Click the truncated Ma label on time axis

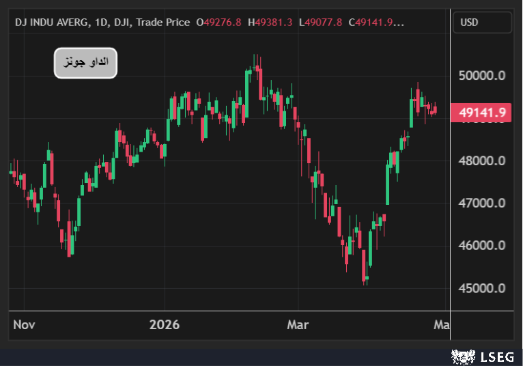coord(442,324)
